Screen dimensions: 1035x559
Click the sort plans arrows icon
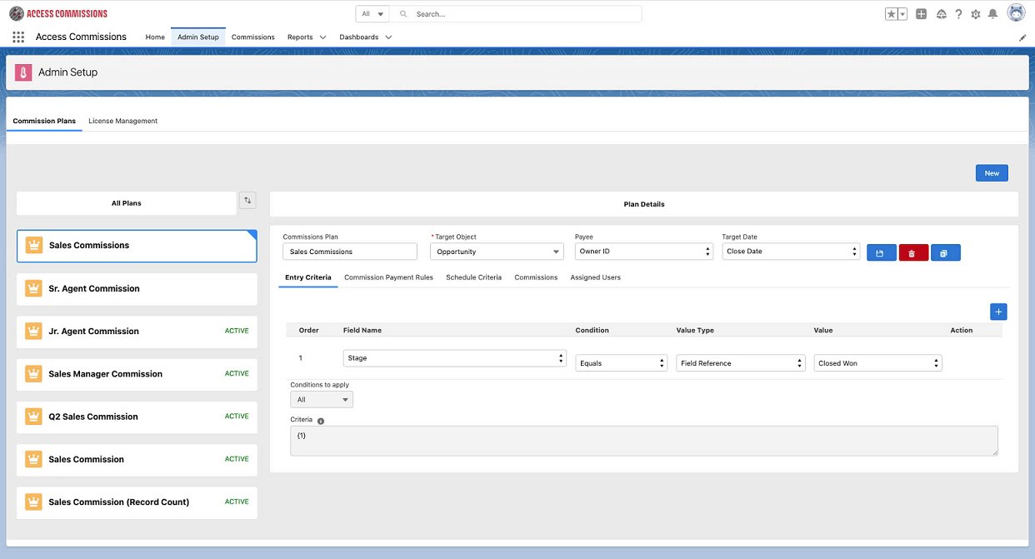(247, 201)
